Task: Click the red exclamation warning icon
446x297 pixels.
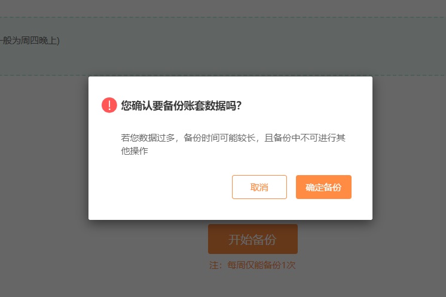Action: (109, 105)
